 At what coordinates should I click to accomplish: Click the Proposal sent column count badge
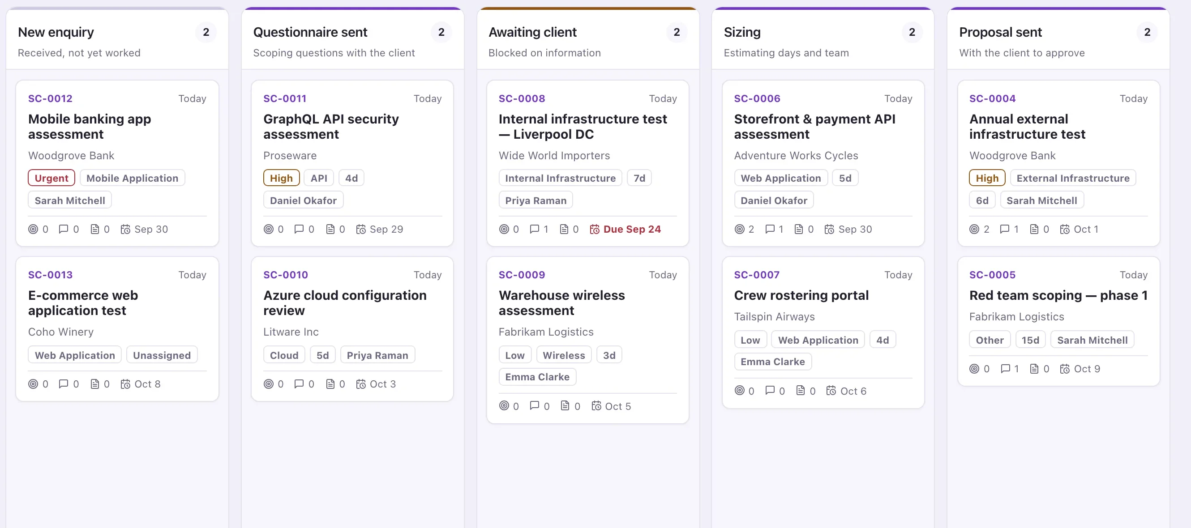coord(1147,32)
